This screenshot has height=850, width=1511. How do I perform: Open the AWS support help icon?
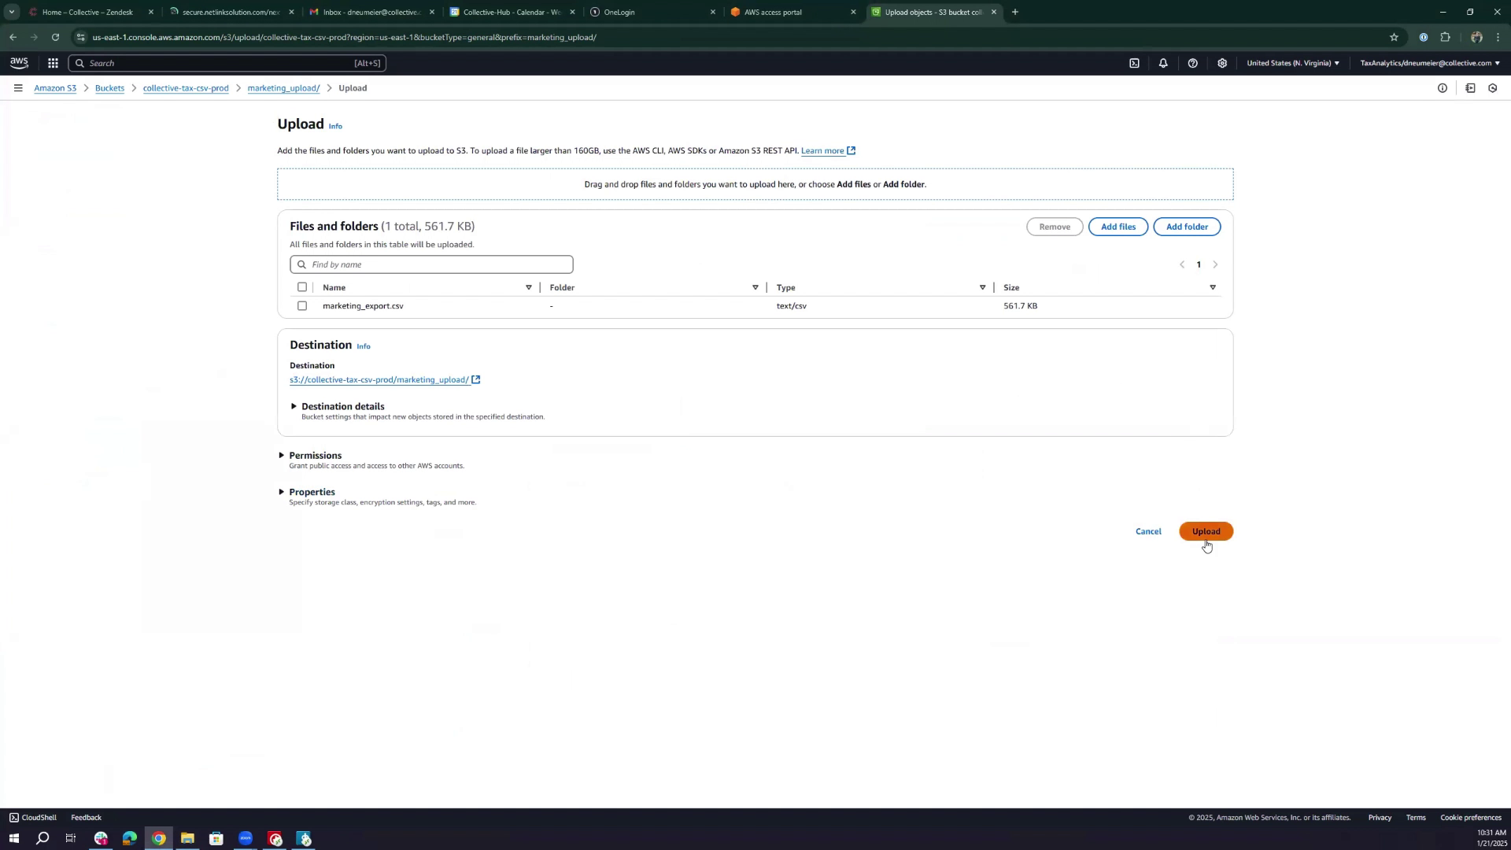click(x=1193, y=63)
